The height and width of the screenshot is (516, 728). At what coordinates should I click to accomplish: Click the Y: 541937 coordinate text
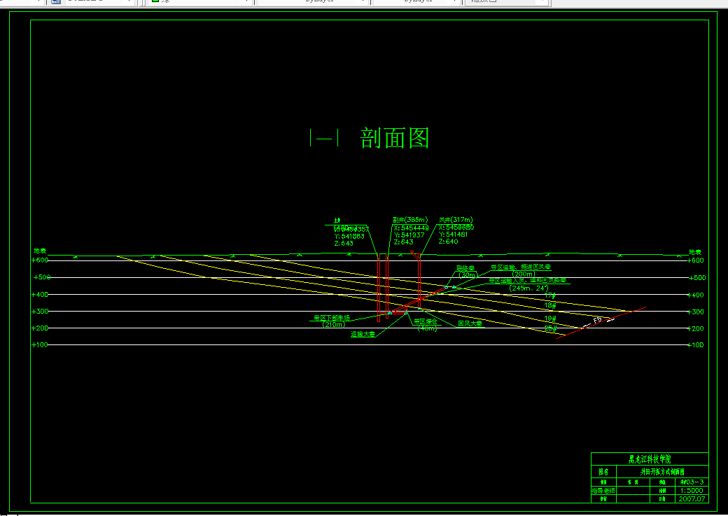point(409,235)
